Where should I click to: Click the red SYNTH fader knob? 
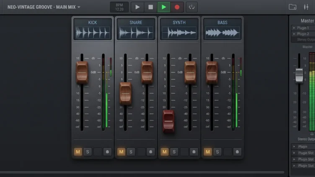168,122
